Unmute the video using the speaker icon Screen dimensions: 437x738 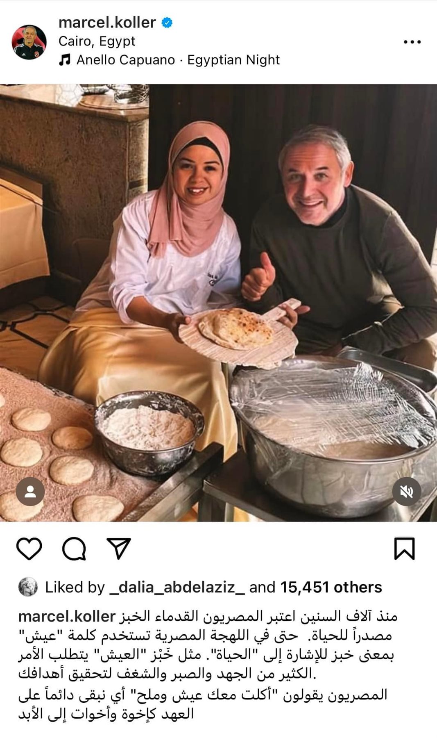tap(406, 491)
